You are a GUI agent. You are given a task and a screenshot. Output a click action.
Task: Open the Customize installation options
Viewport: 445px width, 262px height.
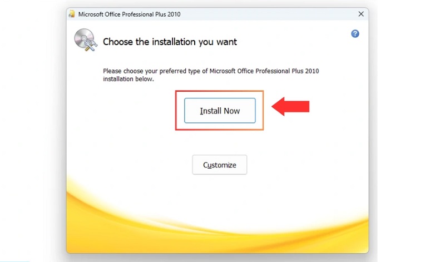[220, 165]
